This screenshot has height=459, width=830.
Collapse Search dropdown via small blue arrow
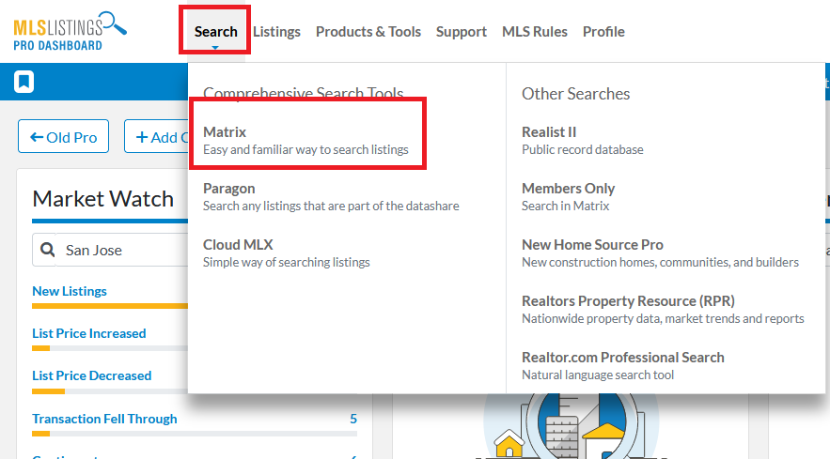[x=215, y=48]
